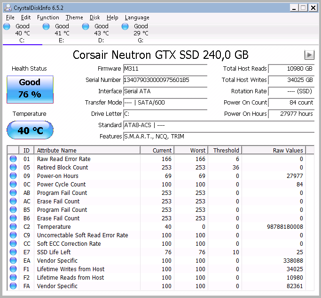
Task: Open the File menu
Action: 10,17
